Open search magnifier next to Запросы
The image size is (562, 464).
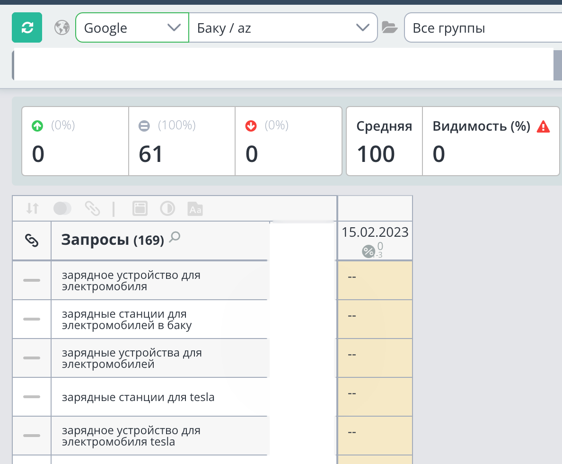(175, 237)
